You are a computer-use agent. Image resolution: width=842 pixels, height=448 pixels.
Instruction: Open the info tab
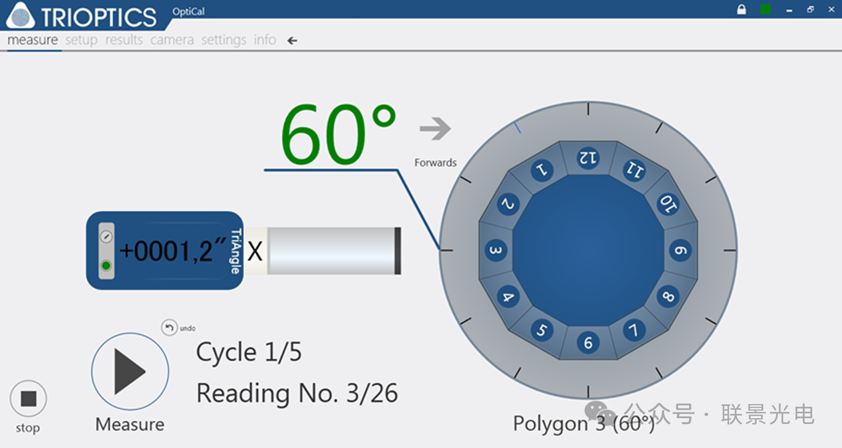[265, 40]
